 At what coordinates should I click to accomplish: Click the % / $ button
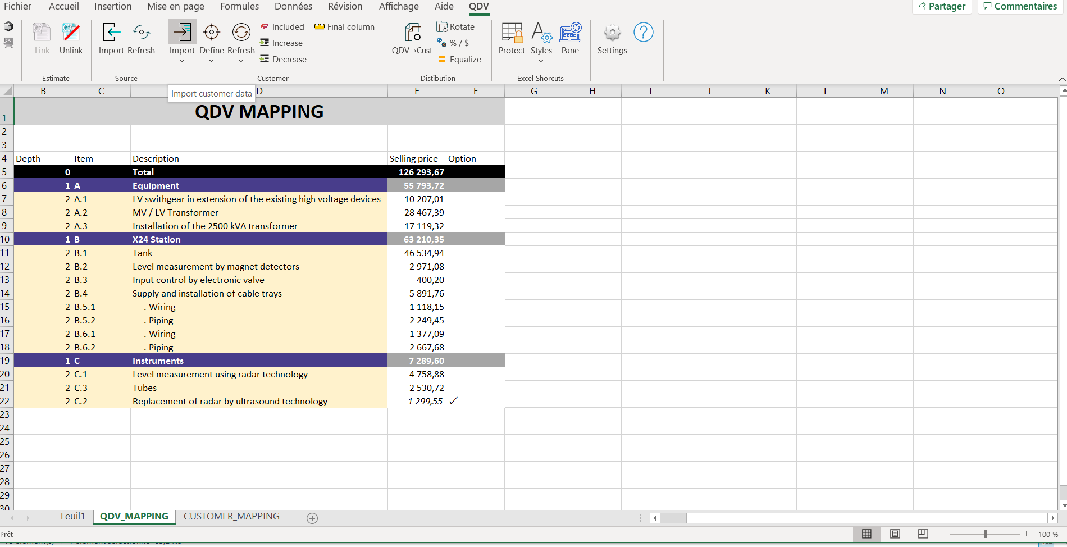pos(453,43)
